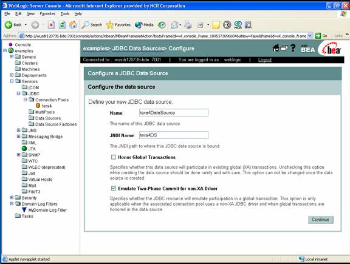Click the help question mark icon
The width and height of the screenshot is (350, 264).
click(x=293, y=48)
